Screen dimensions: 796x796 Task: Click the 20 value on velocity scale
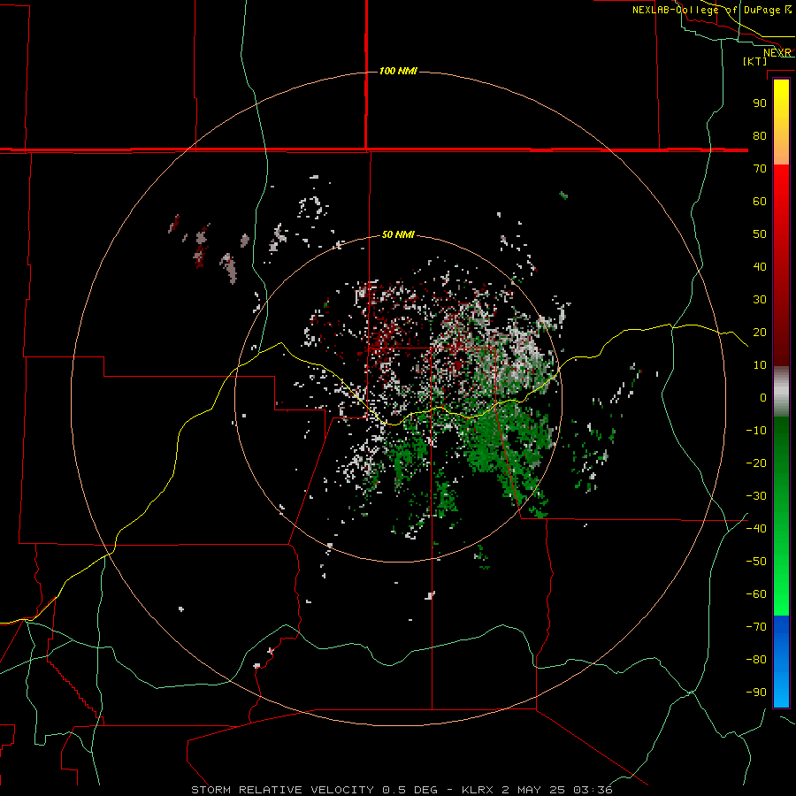tap(760, 332)
